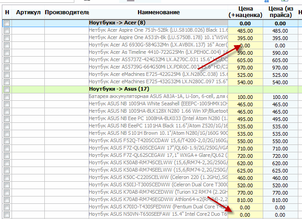Click the Производитель column header
Image resolution: width=302 pixels, height=219 pixels.
(67, 12)
